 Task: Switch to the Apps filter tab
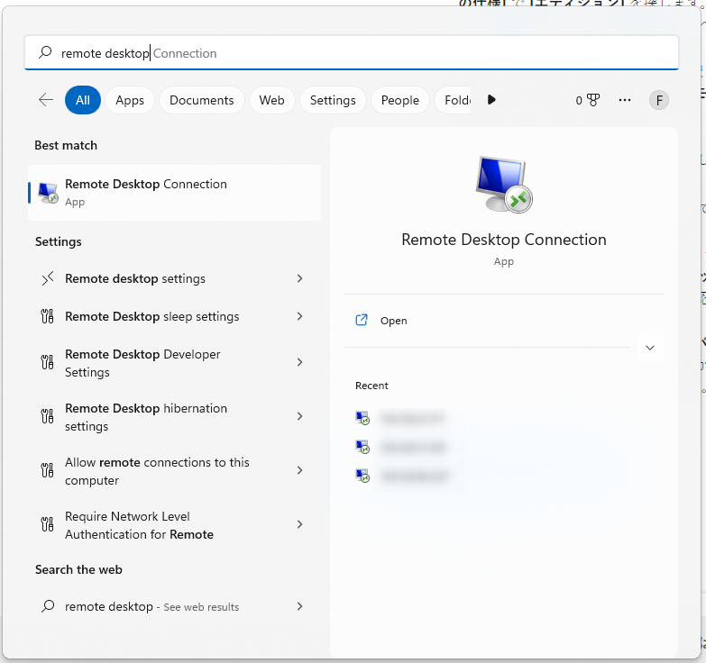[130, 100]
